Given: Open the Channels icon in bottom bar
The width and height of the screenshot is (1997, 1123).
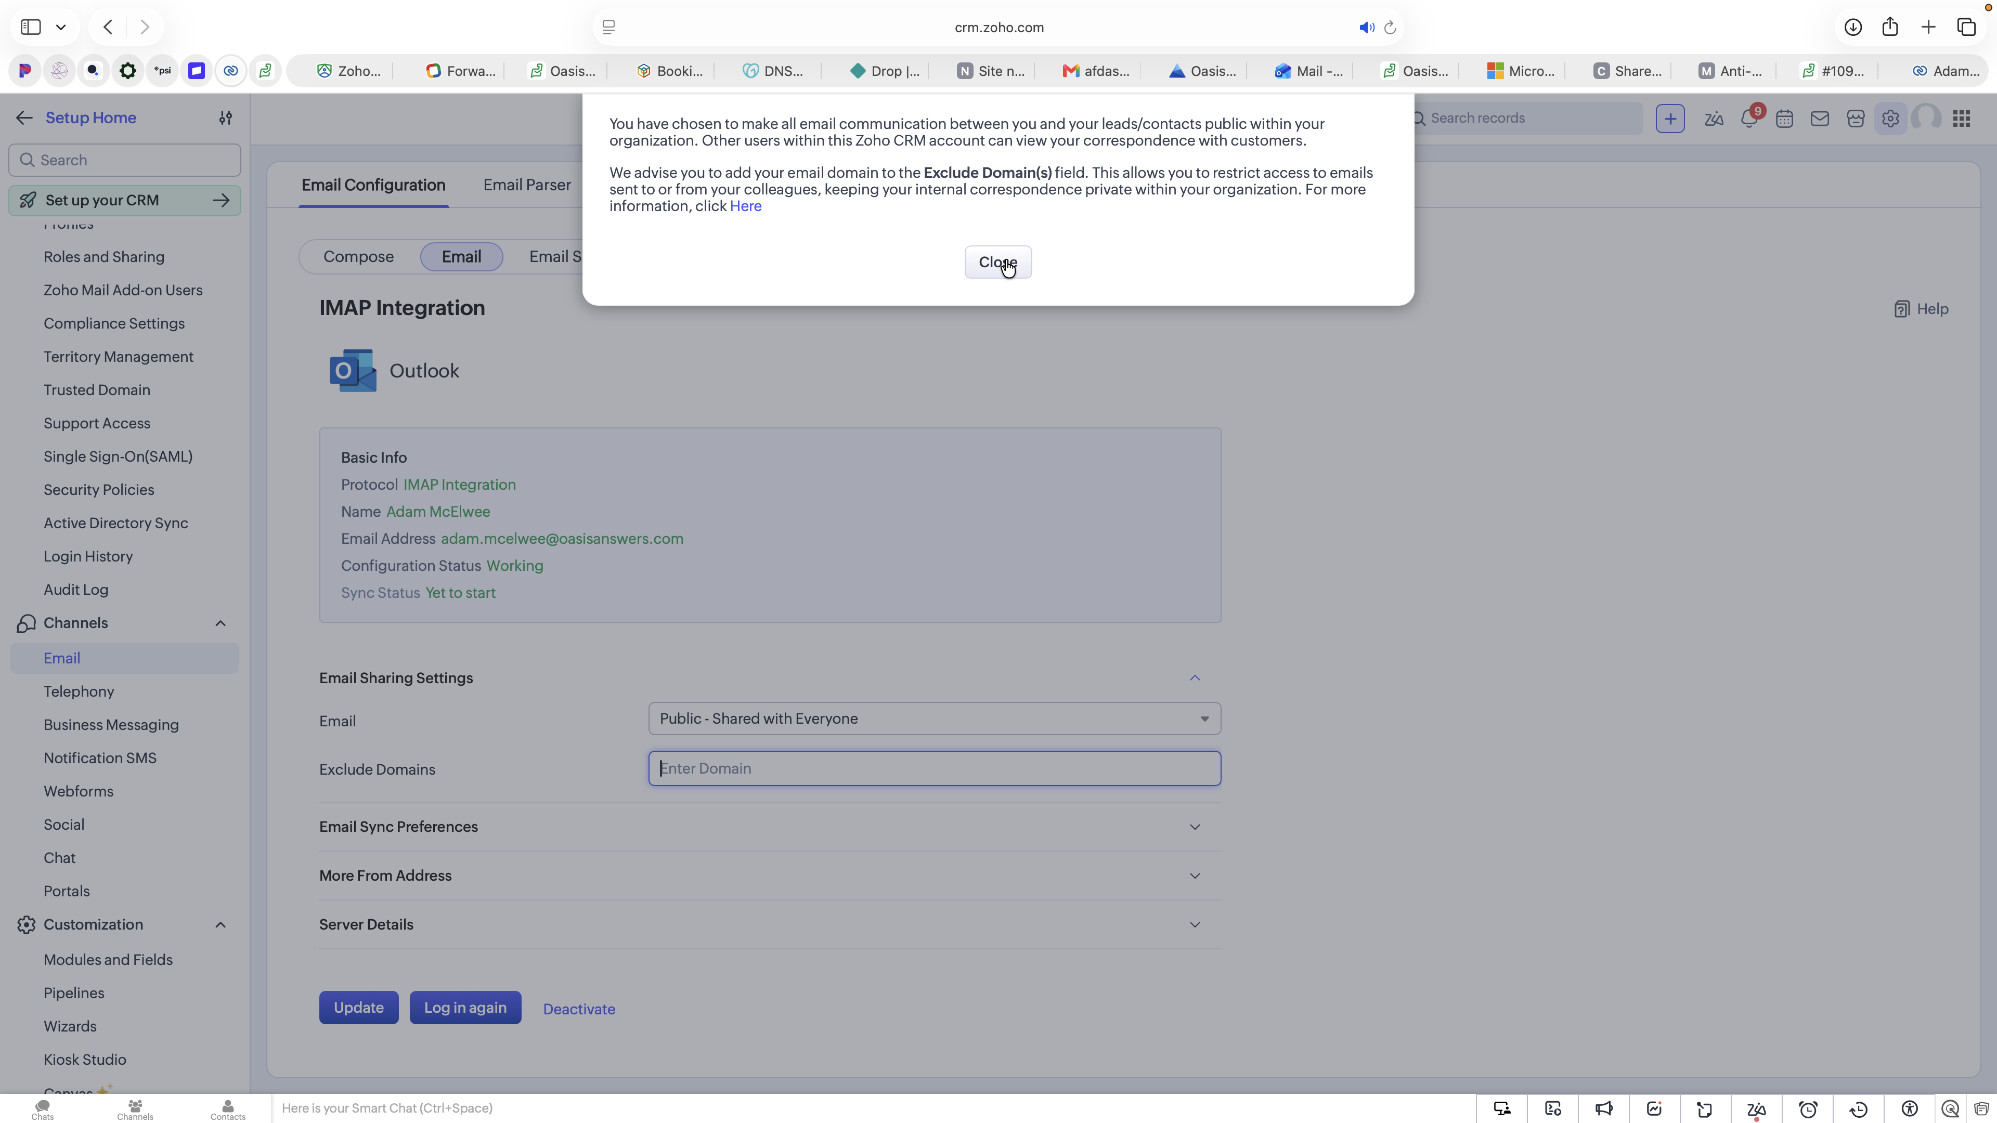Looking at the screenshot, I should (135, 1110).
